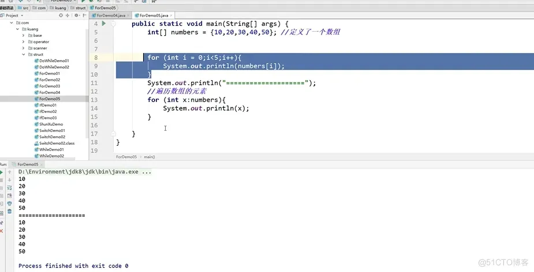Close the ForDemo04.java editor tab
The width and height of the screenshot is (534, 272).
[x=128, y=16]
